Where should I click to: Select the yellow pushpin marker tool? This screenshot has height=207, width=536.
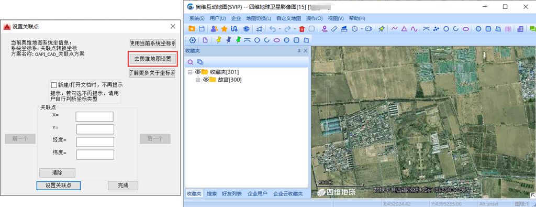click(219, 40)
